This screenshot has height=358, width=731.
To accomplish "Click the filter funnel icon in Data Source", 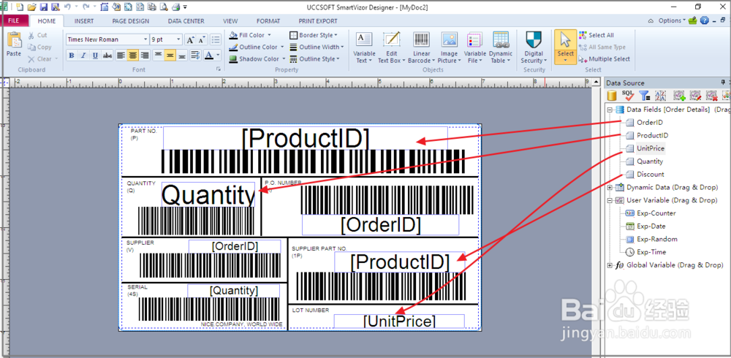I will pyautogui.click(x=644, y=96).
